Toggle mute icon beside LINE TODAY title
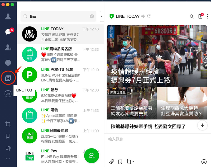The height and width of the screenshot is (167, 211). coord(143,16)
